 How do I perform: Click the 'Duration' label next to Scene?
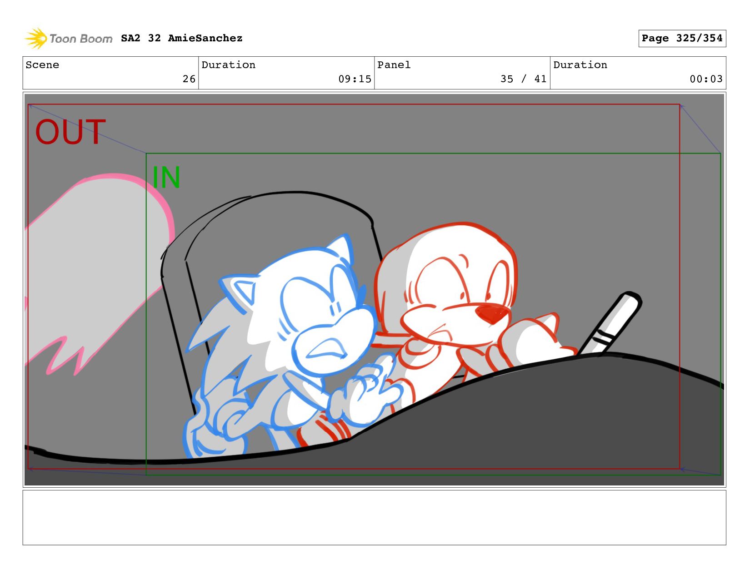tap(228, 65)
